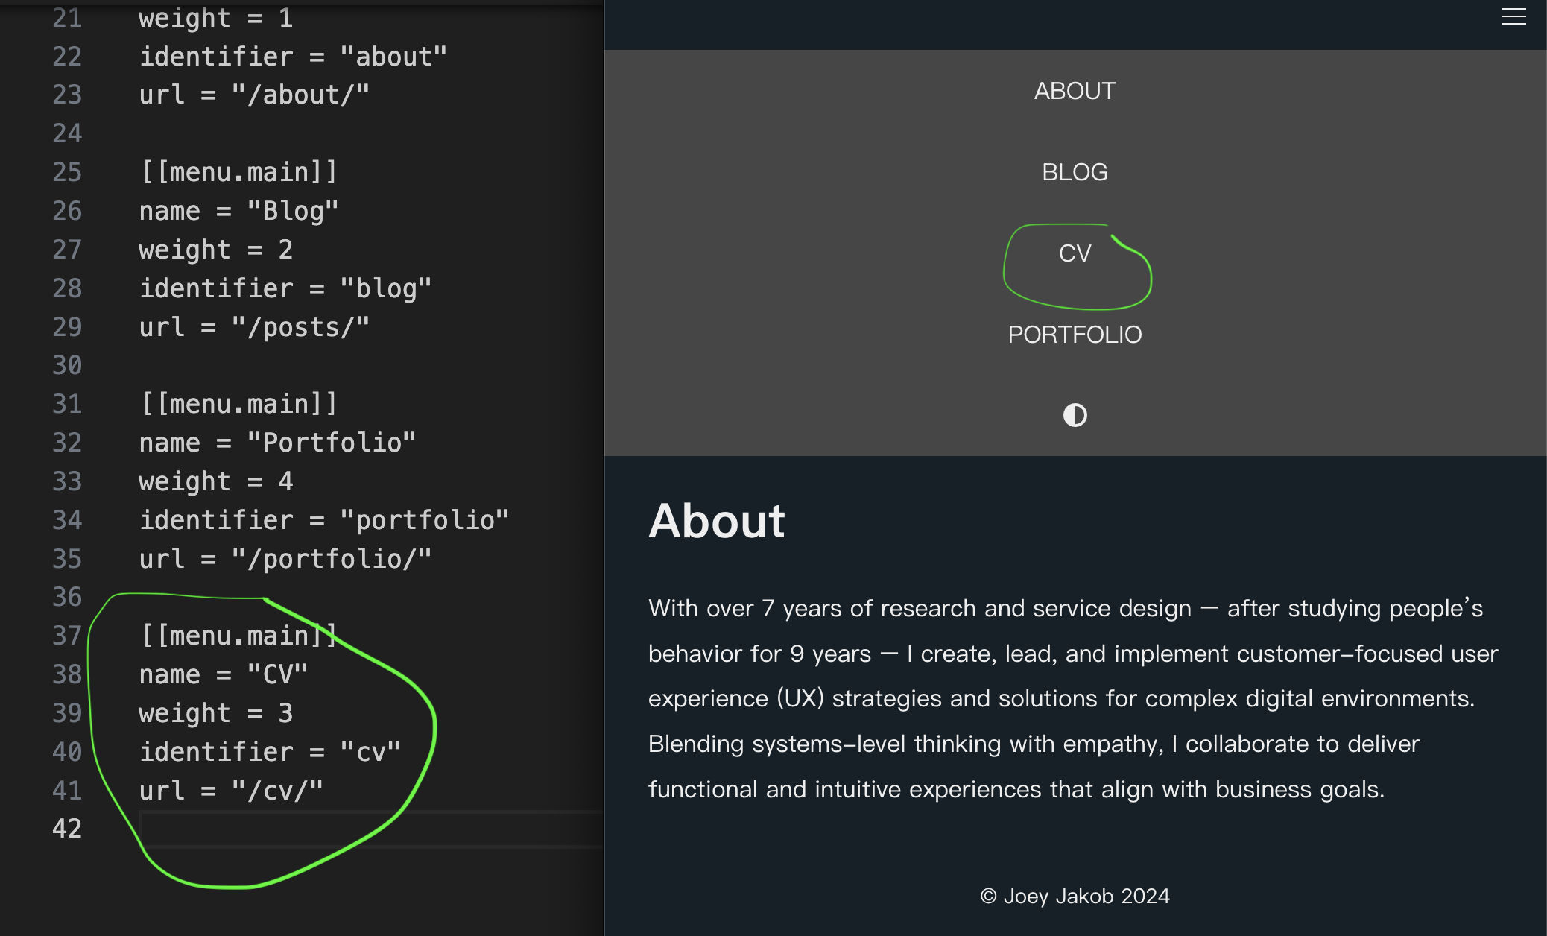Screen dimensions: 1547x936
Task: Click the name = "Blog" code line
Action: click(238, 211)
